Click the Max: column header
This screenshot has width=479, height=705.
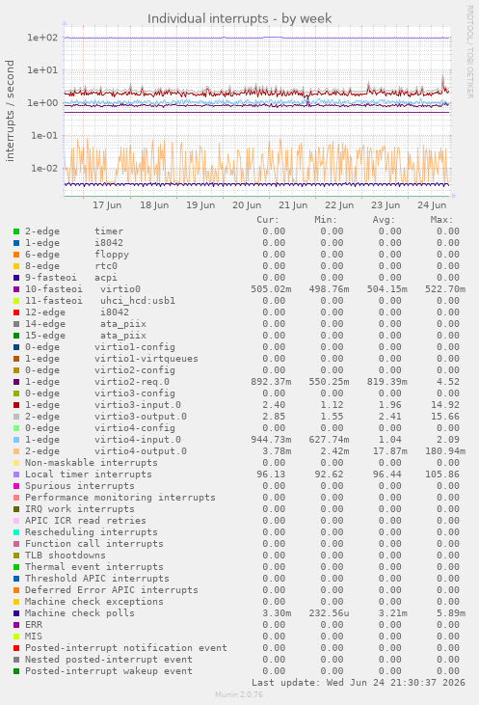441,220
